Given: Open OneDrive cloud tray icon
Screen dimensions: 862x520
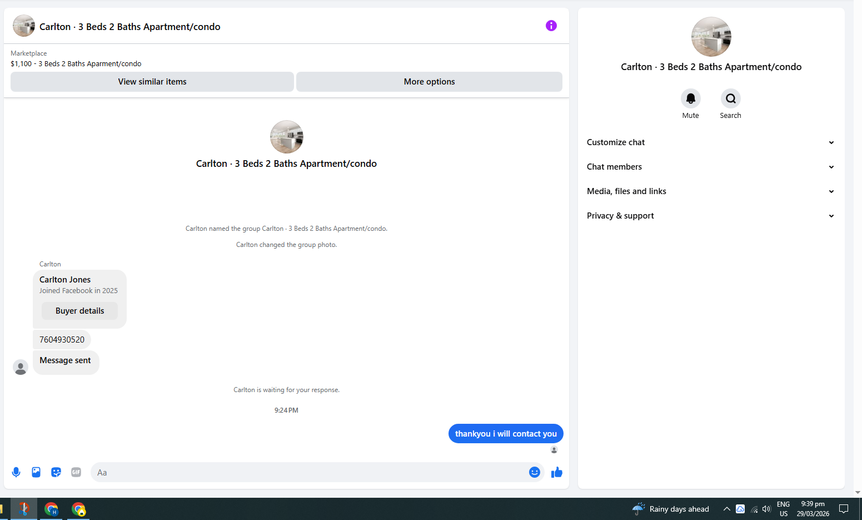Looking at the screenshot, I should point(740,509).
